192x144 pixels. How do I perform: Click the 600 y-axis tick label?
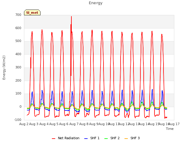(x=18, y=28)
